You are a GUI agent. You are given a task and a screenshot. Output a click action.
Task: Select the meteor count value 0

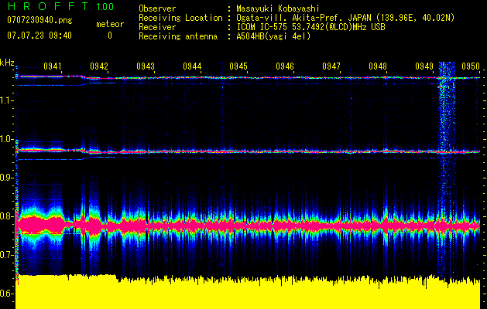pyautogui.click(x=109, y=36)
